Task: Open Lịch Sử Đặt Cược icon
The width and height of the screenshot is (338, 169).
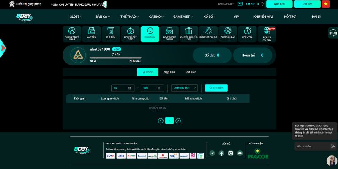Action: [x=131, y=34]
